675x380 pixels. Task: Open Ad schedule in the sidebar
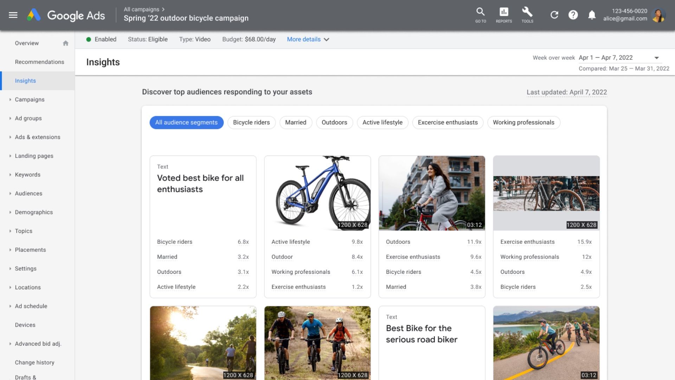31,306
